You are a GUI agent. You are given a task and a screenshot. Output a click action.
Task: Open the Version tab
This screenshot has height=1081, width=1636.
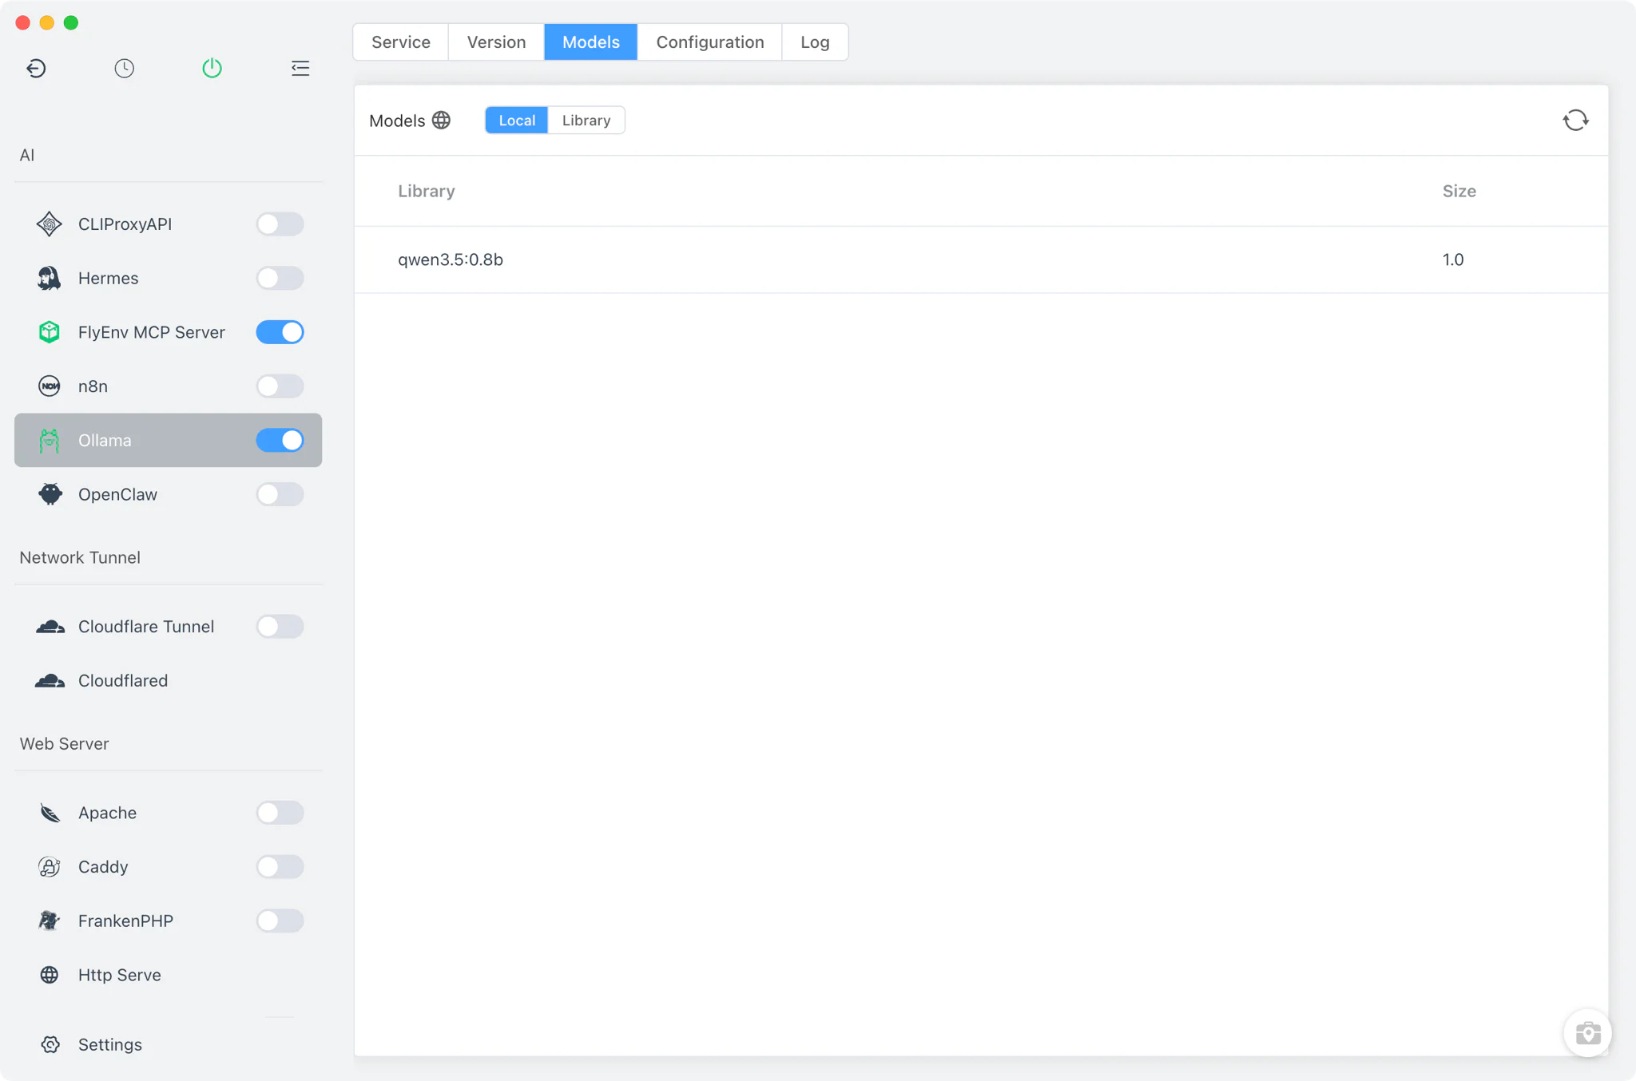(x=496, y=42)
